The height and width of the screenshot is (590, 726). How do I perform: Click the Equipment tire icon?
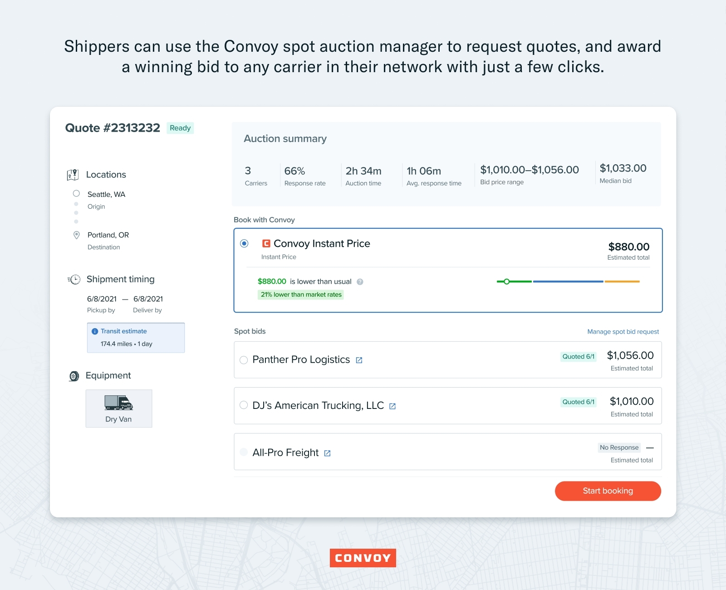point(74,375)
